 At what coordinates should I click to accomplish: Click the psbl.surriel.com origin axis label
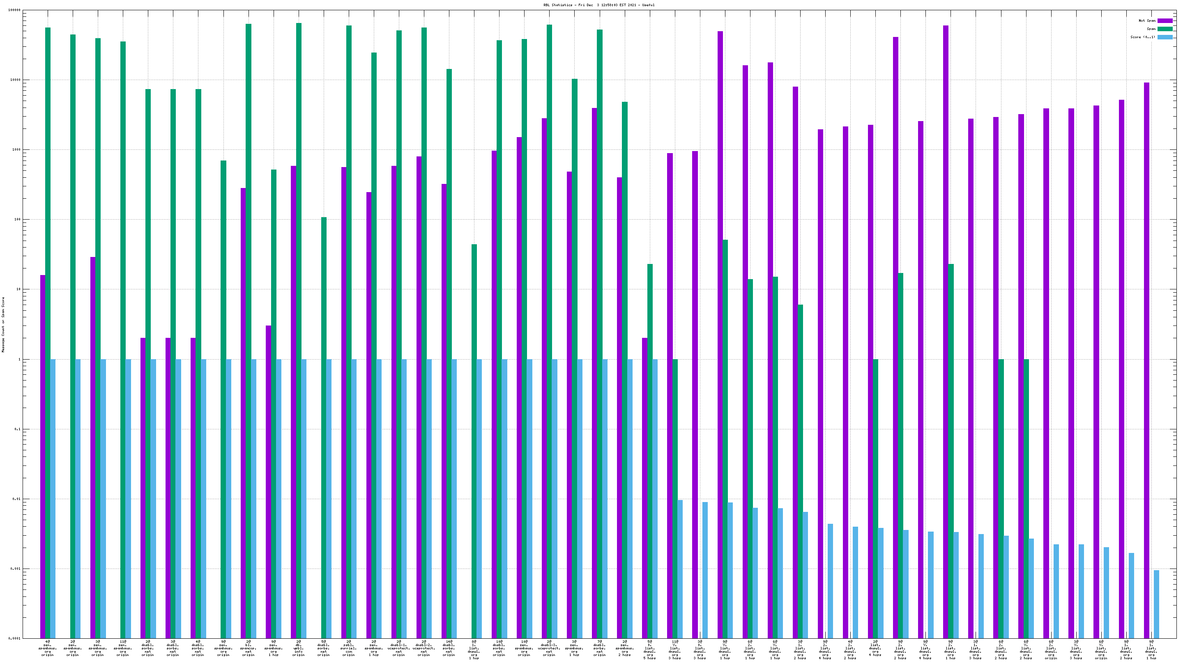click(x=349, y=648)
